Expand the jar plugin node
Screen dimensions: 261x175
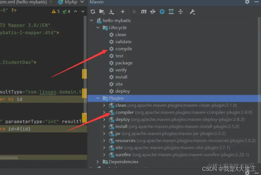coord(104,133)
